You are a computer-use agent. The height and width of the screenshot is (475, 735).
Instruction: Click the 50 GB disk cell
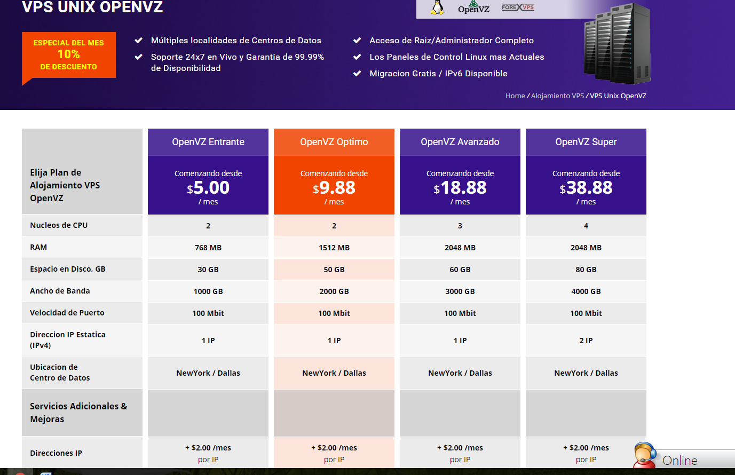pyautogui.click(x=334, y=270)
